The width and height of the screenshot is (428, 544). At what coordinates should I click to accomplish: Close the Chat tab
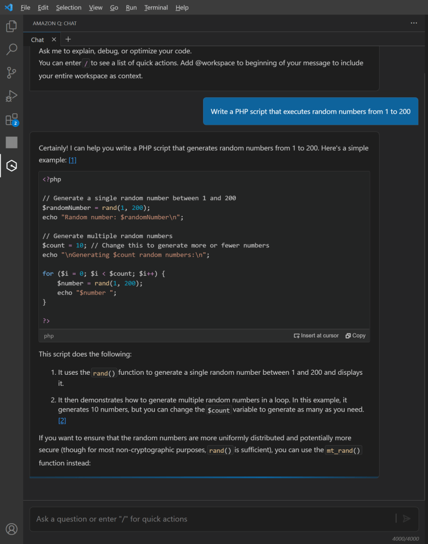54,40
